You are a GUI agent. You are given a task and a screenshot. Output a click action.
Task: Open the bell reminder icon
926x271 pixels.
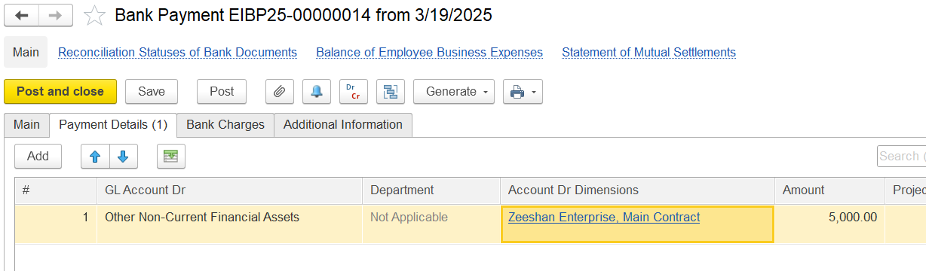click(317, 92)
